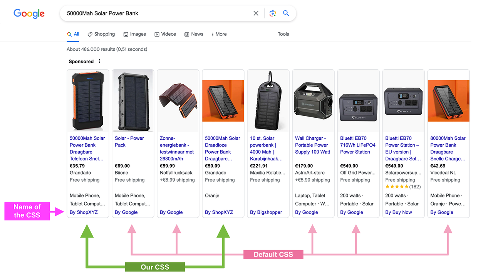Open the AstroArt-store wall charger image
The width and height of the screenshot is (493, 277).
tap(313, 101)
